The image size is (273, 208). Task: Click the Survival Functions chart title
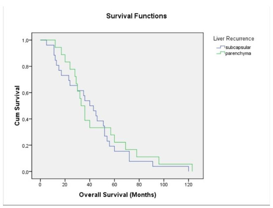coord(136,16)
